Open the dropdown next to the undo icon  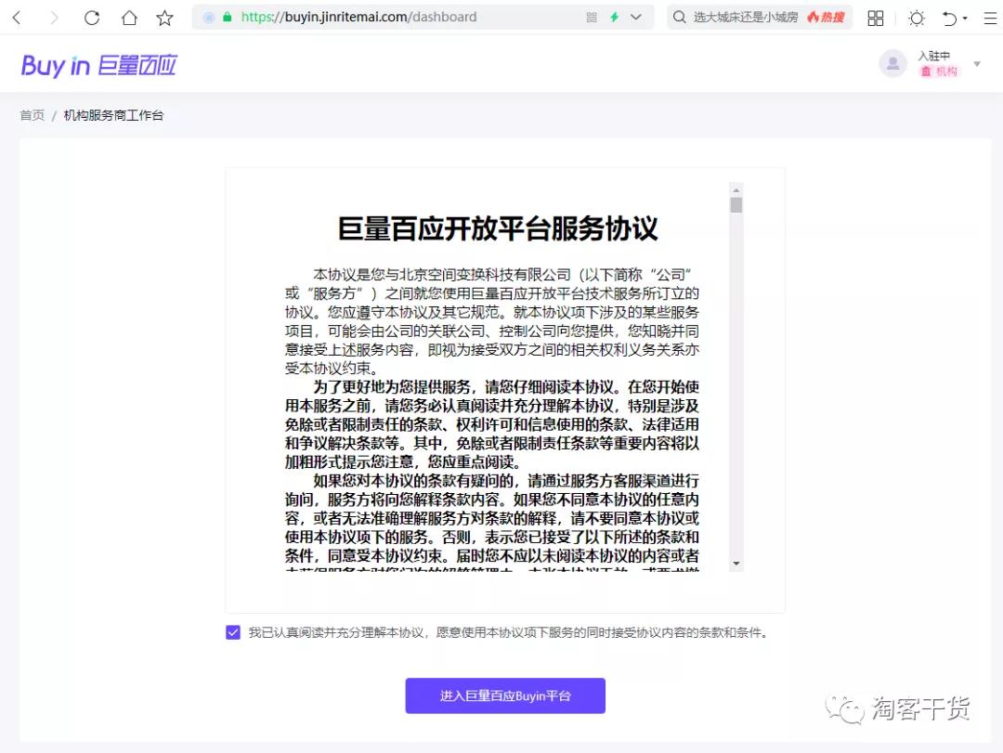tap(965, 19)
